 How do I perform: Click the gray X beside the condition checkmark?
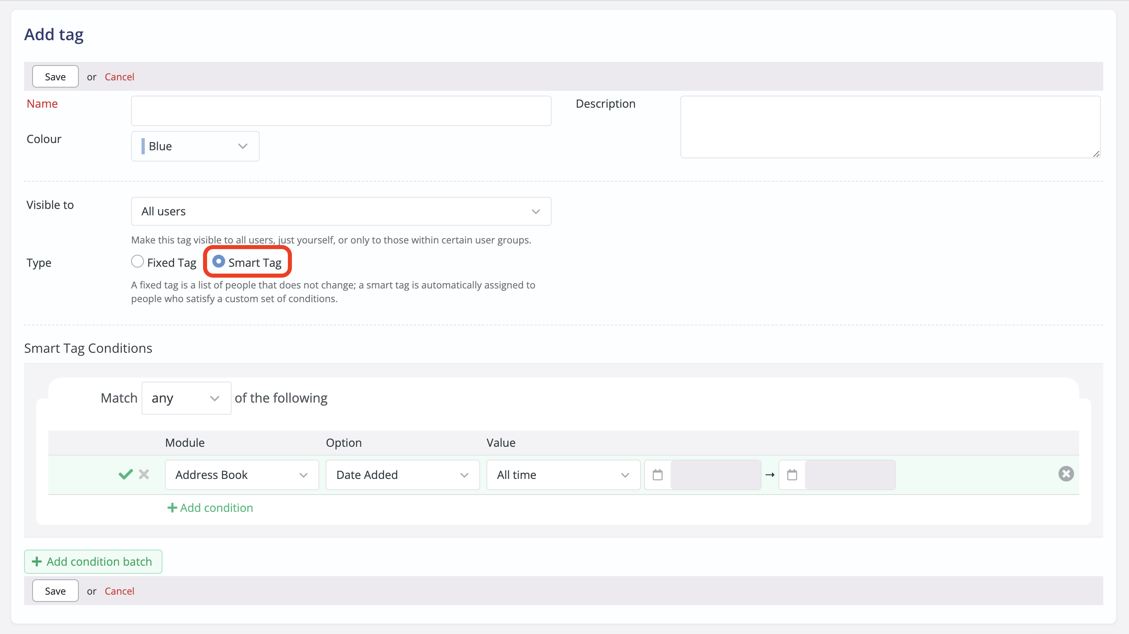click(143, 474)
